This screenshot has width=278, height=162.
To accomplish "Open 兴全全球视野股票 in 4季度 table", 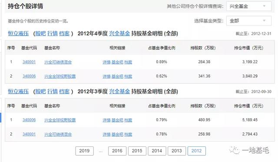I will (60, 76).
